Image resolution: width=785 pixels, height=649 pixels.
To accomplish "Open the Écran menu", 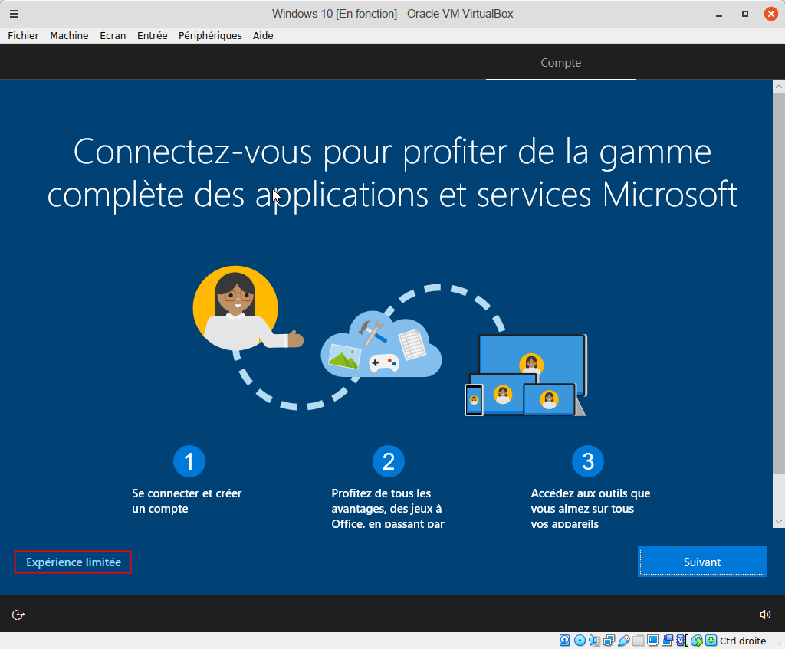I will click(113, 36).
